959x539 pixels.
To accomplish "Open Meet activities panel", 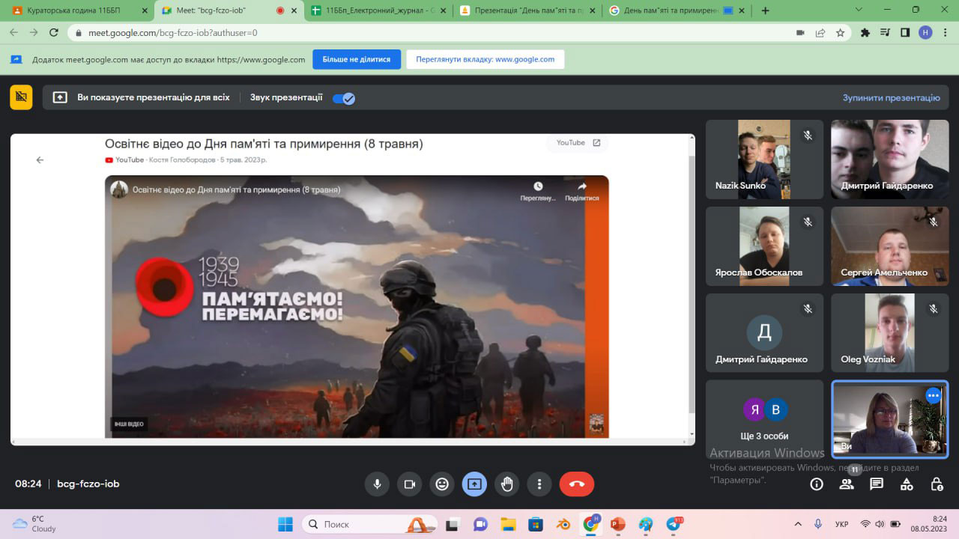I will (907, 484).
